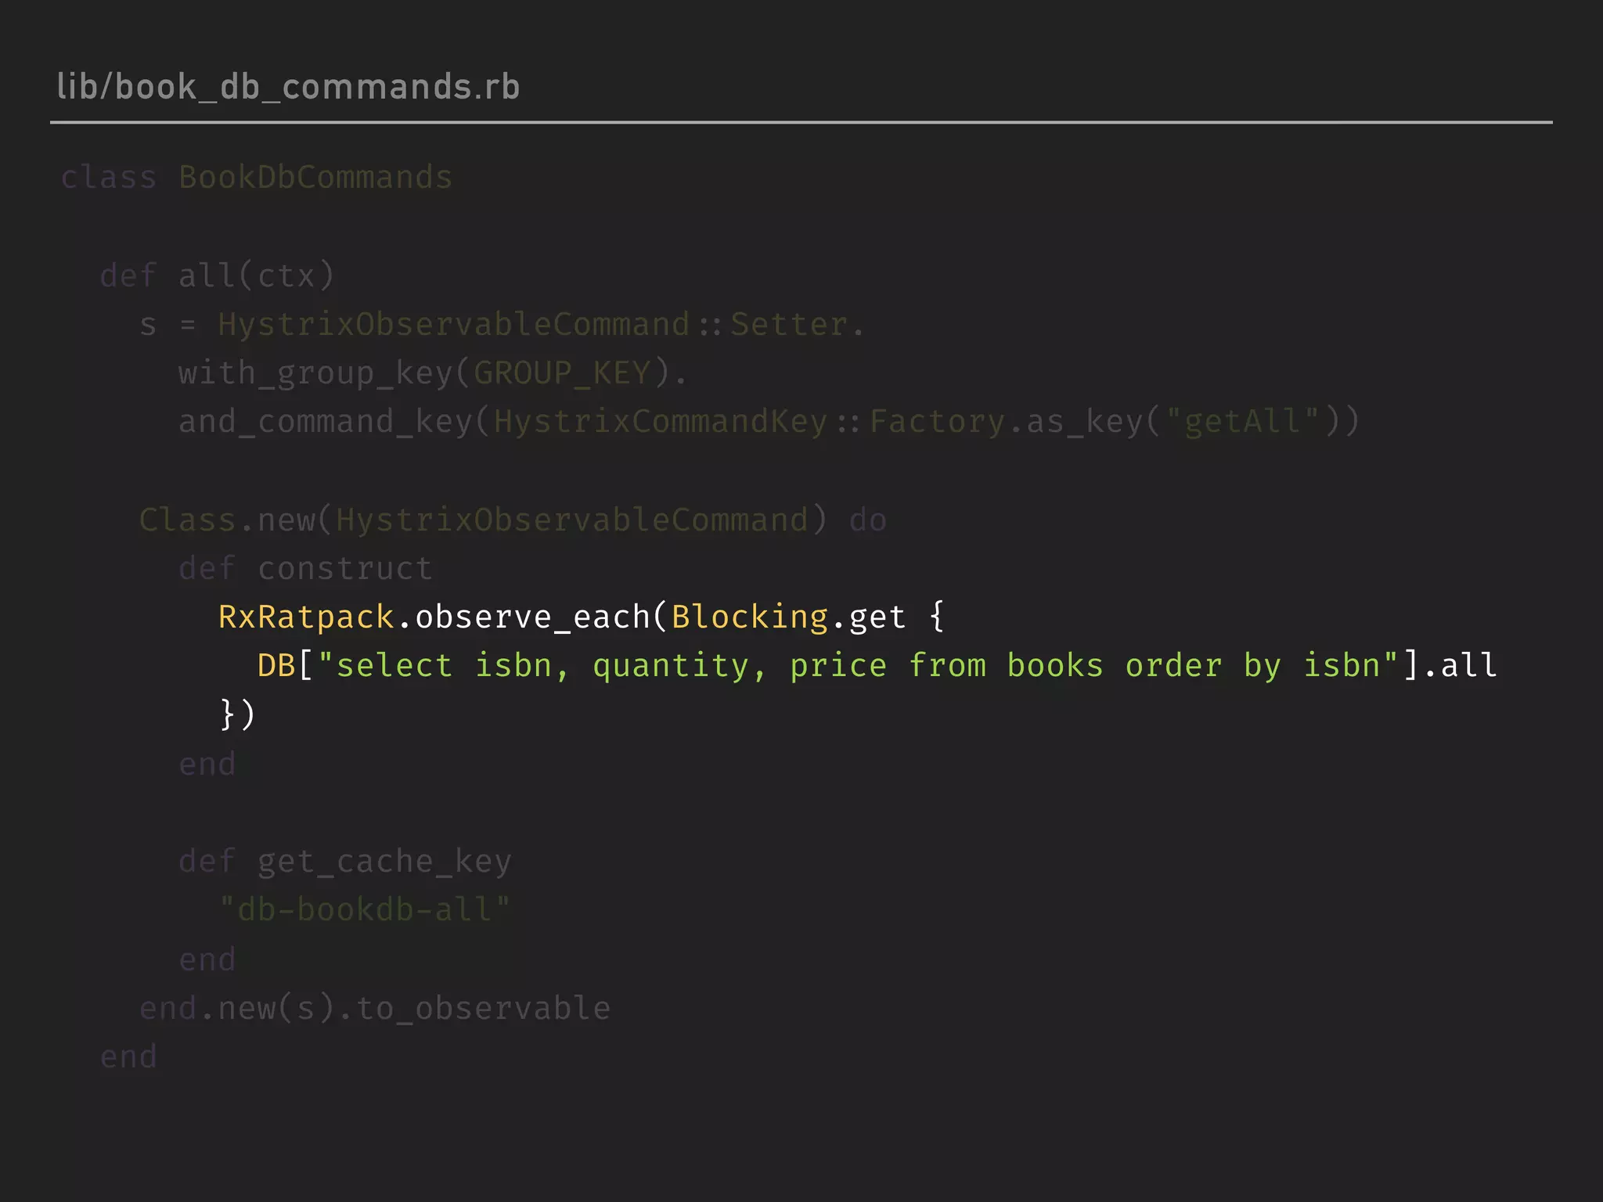The image size is (1603, 1202).
Task: Click the "getAll" string literal
Action: coord(1242,421)
